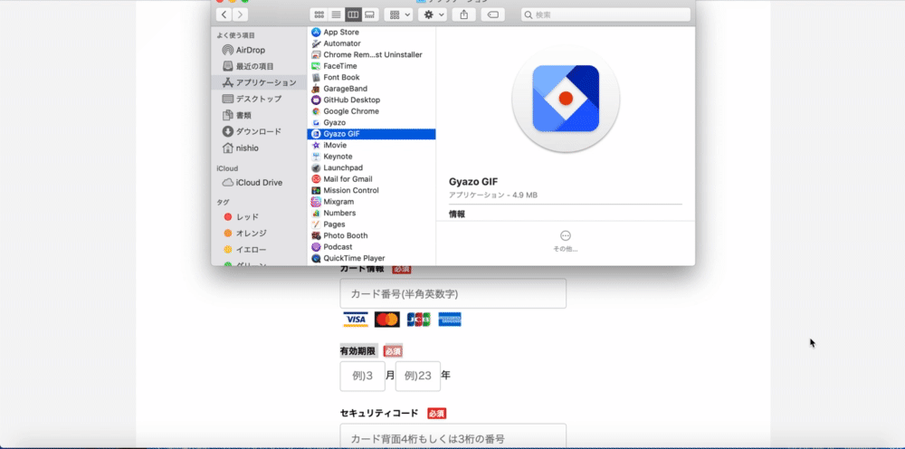Go forward in Finder history

point(240,14)
